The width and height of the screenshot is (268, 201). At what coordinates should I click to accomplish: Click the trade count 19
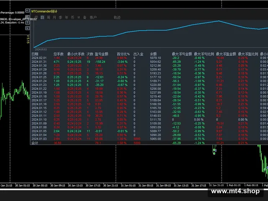click(x=88, y=62)
